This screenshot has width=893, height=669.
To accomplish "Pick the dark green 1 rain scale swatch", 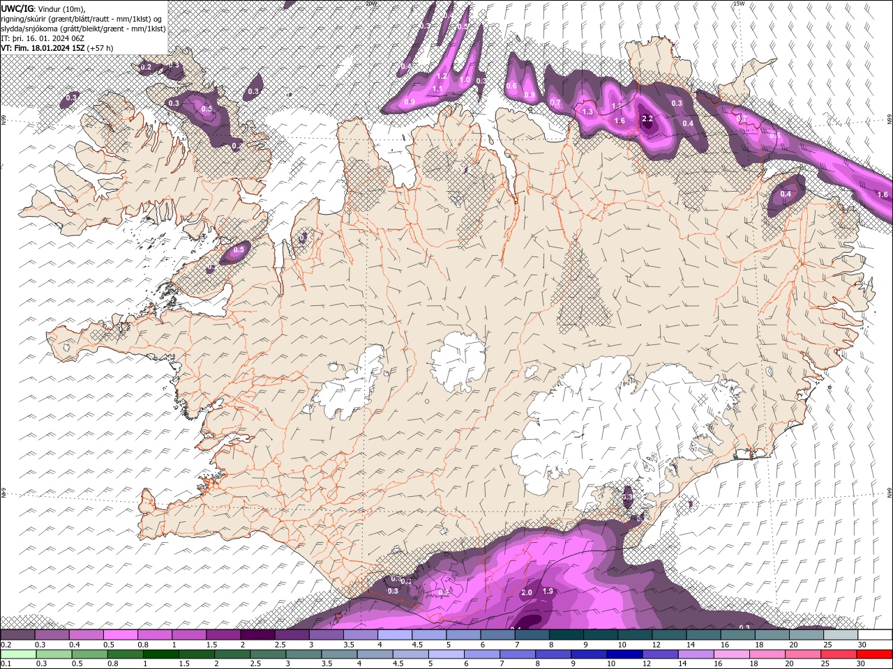I will click(x=160, y=654).
